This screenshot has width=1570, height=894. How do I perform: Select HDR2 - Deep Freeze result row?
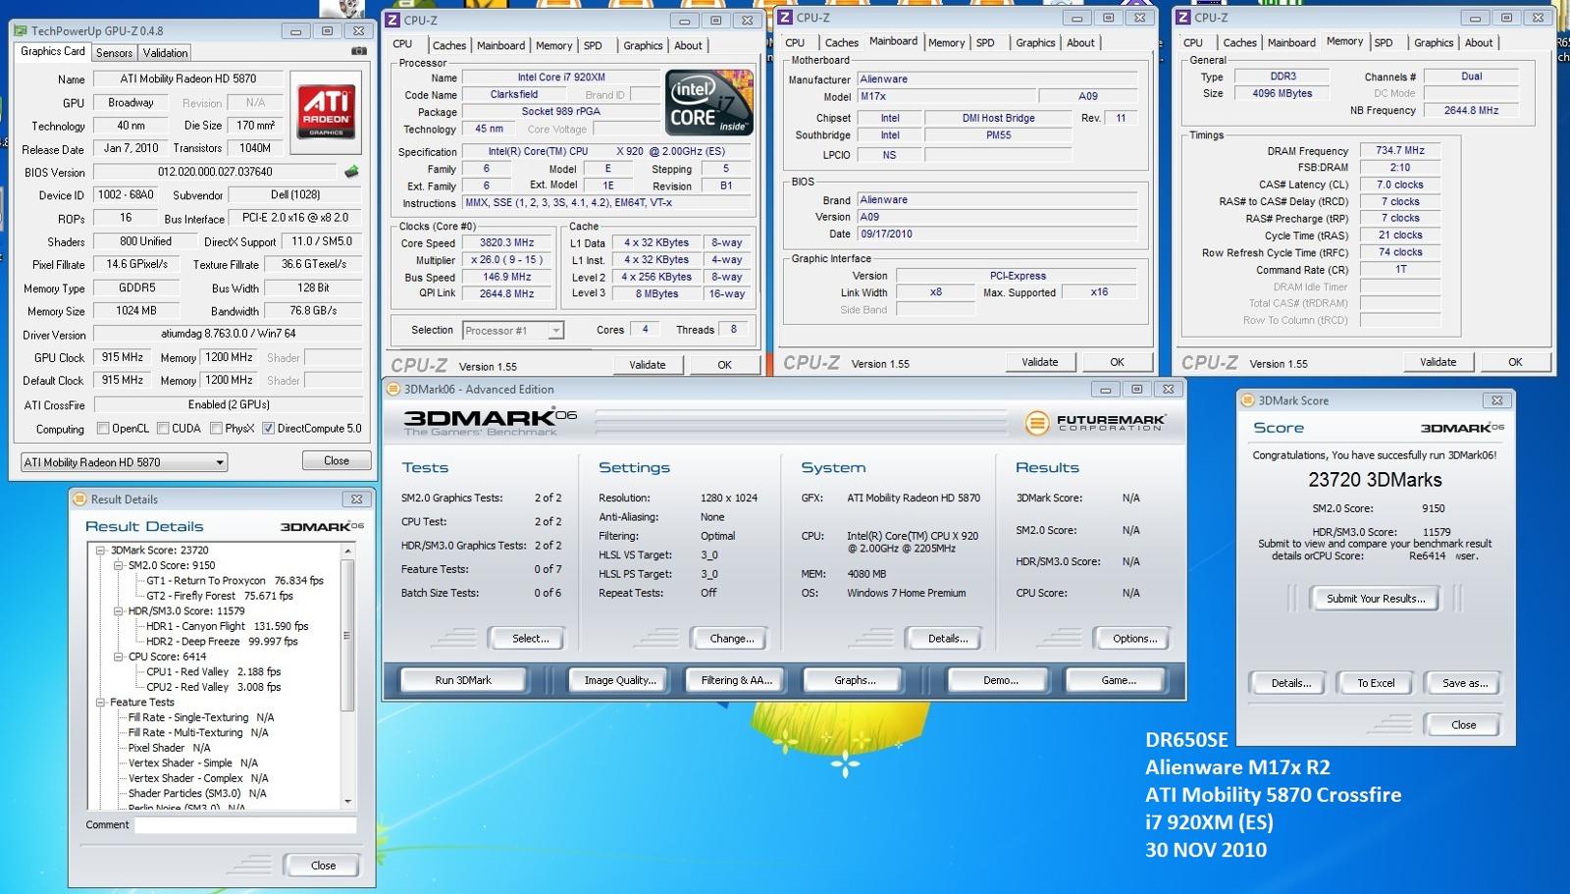click(x=222, y=642)
